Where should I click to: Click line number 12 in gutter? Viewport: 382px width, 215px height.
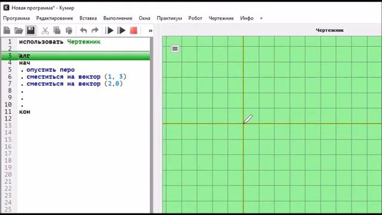8,119
